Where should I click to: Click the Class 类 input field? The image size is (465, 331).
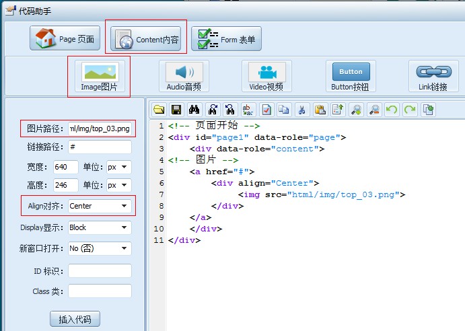(100, 291)
